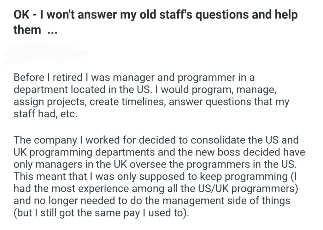Open the post title about old staff's questions
The width and height of the screenshot is (323, 230).
pyautogui.click(x=155, y=16)
